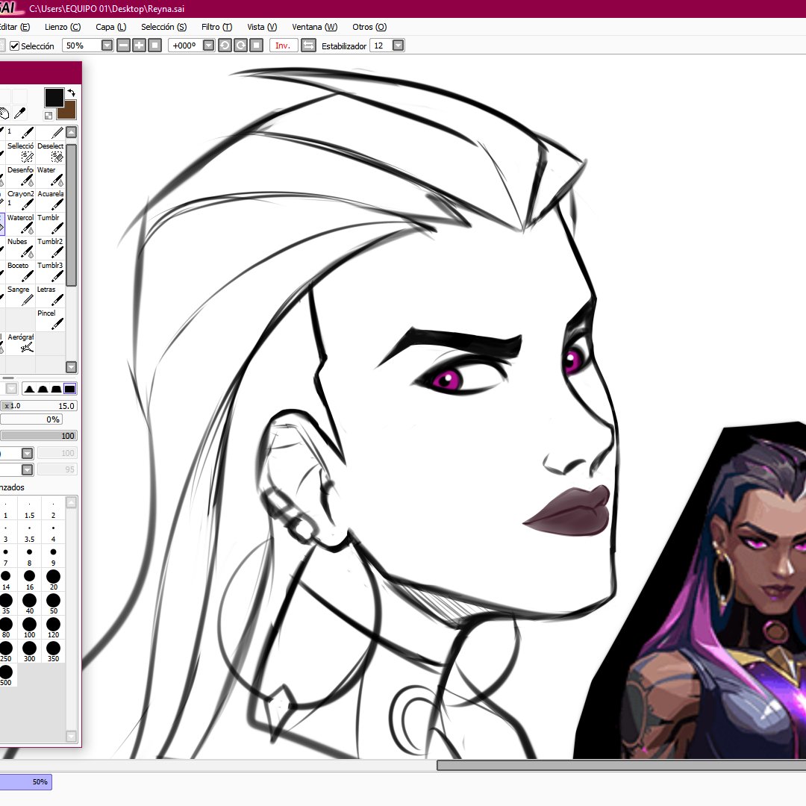Select the Tumblr3 brush tool
This screenshot has height=806, width=806.
pyautogui.click(x=51, y=272)
